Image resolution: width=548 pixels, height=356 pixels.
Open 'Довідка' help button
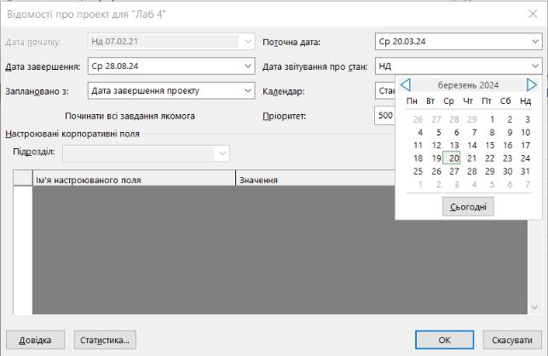point(35,340)
